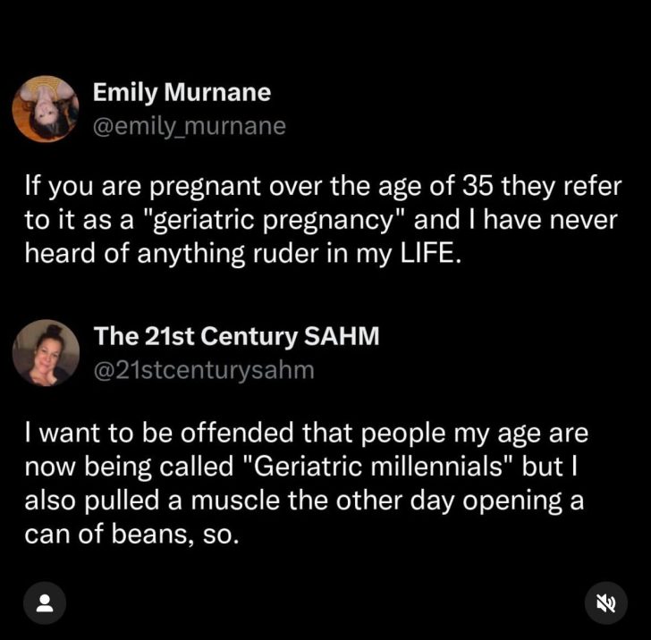Screen dimensions: 651x640
Task: Open The 21st Century SAHM avatar
Action: point(46,353)
